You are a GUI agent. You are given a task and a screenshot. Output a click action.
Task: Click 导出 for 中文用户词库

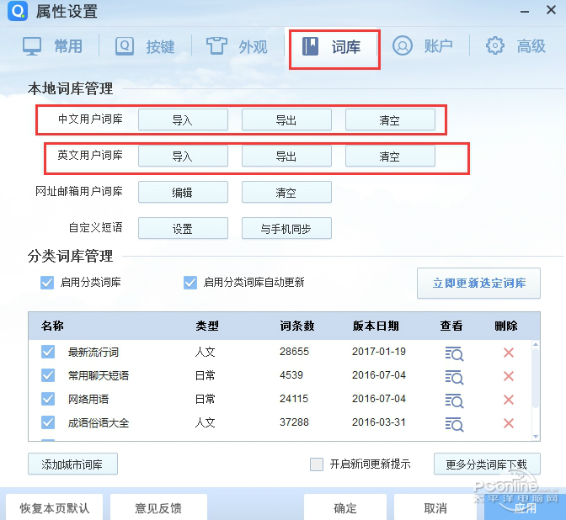(x=286, y=119)
